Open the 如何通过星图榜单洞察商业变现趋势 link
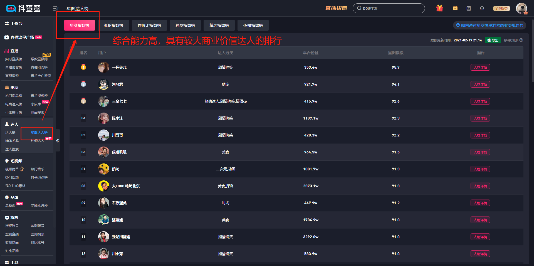 click(x=489, y=25)
